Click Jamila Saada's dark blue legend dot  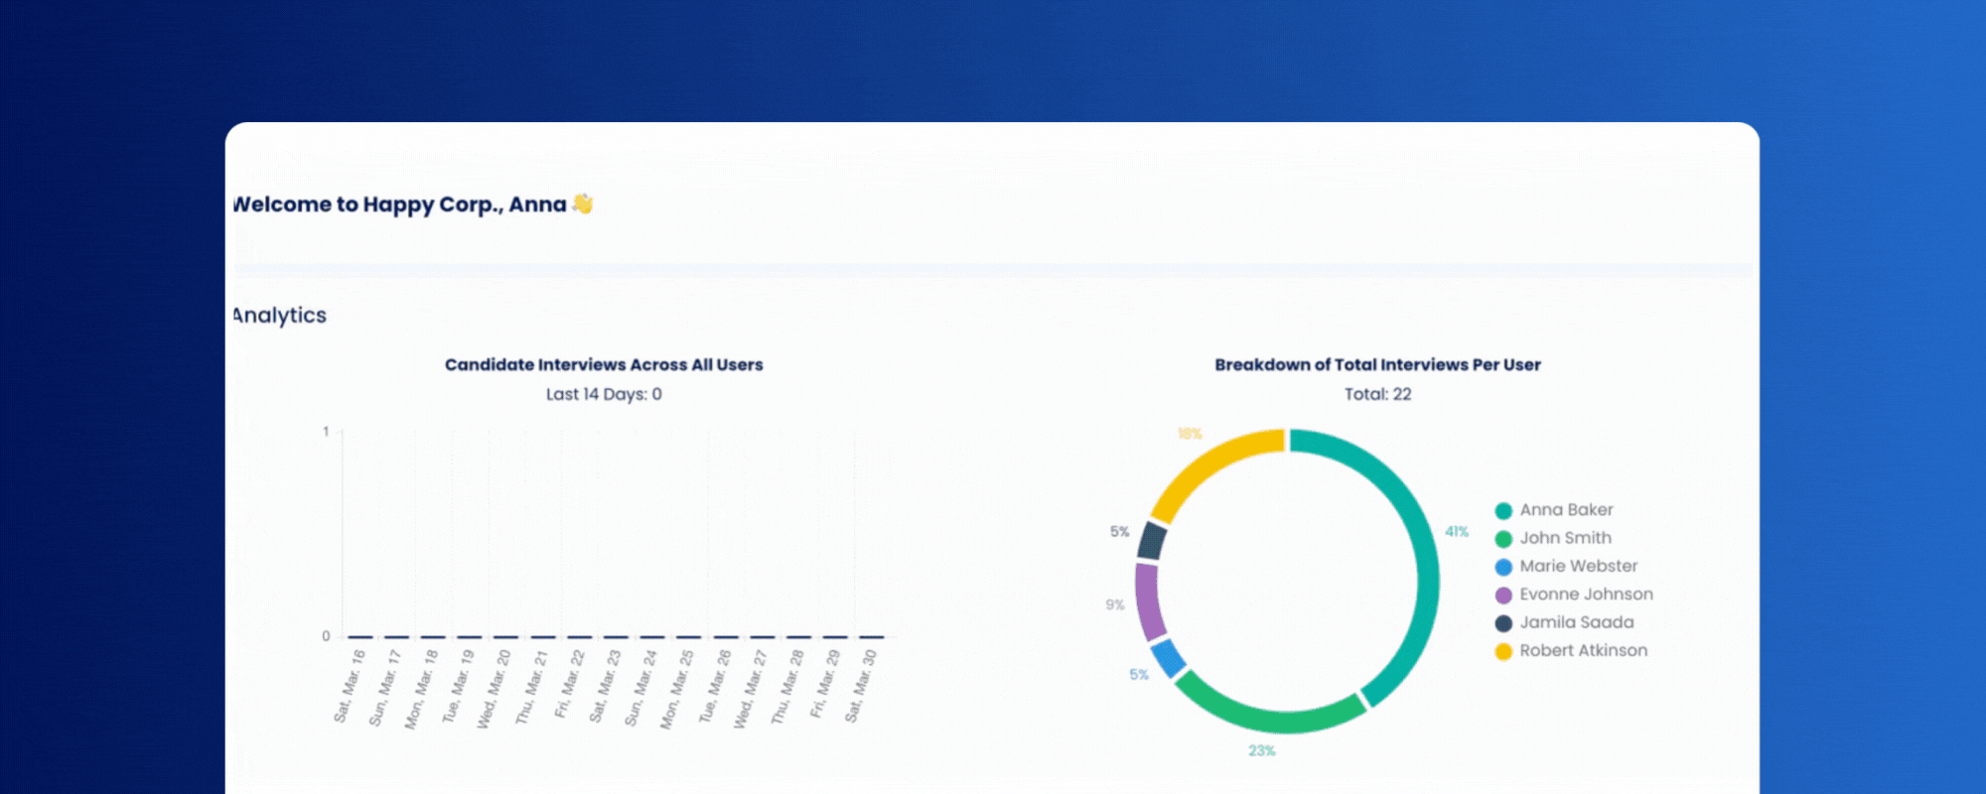pyautogui.click(x=1503, y=623)
